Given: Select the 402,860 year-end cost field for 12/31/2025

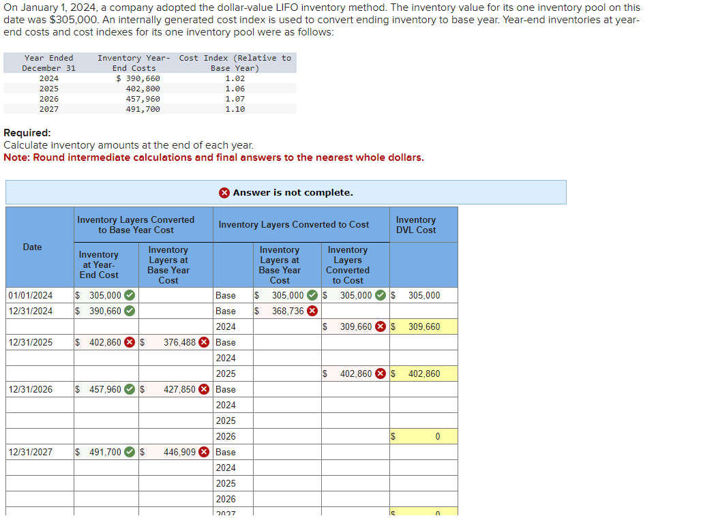Looking at the screenshot, I should point(106,342).
